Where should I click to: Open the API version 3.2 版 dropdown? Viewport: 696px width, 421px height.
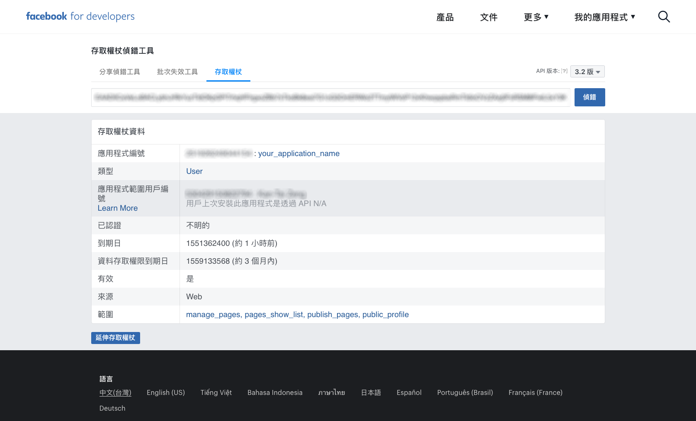(x=587, y=72)
